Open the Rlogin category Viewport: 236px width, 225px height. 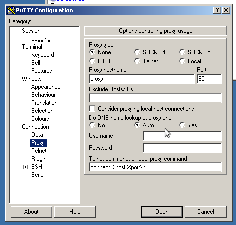[x=39, y=159]
